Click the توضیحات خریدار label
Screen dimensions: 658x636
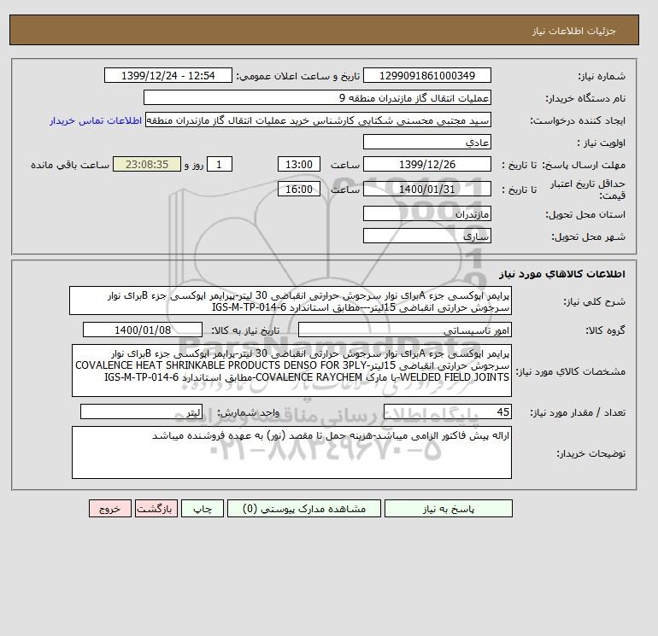[590, 453]
